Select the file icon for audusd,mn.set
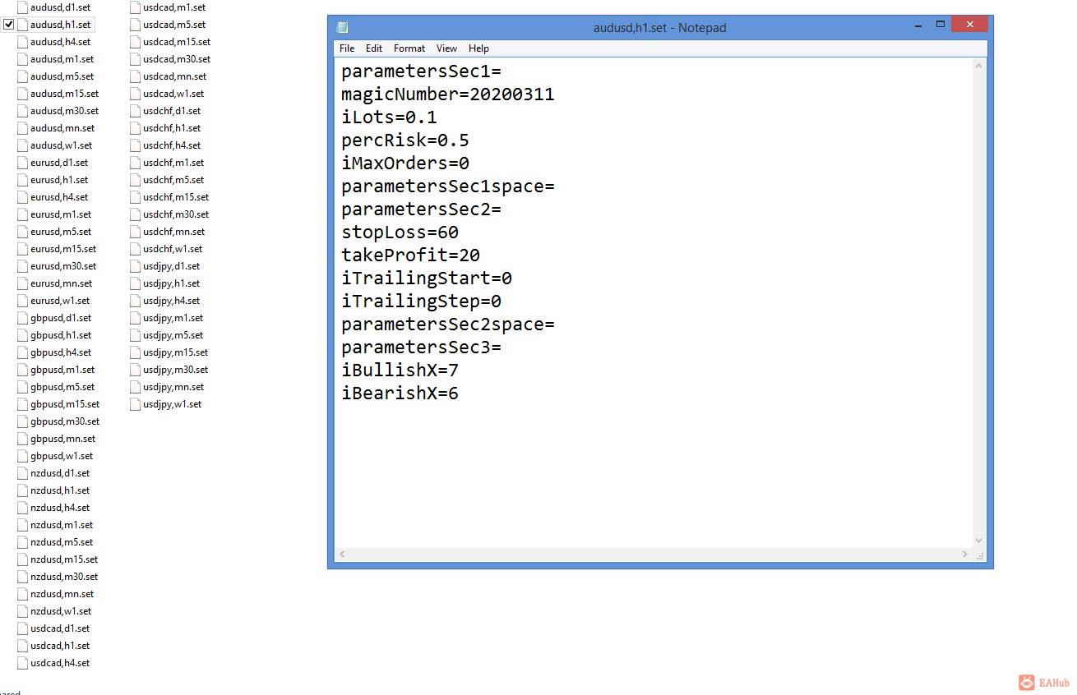The width and height of the screenshot is (1077, 695). (23, 128)
